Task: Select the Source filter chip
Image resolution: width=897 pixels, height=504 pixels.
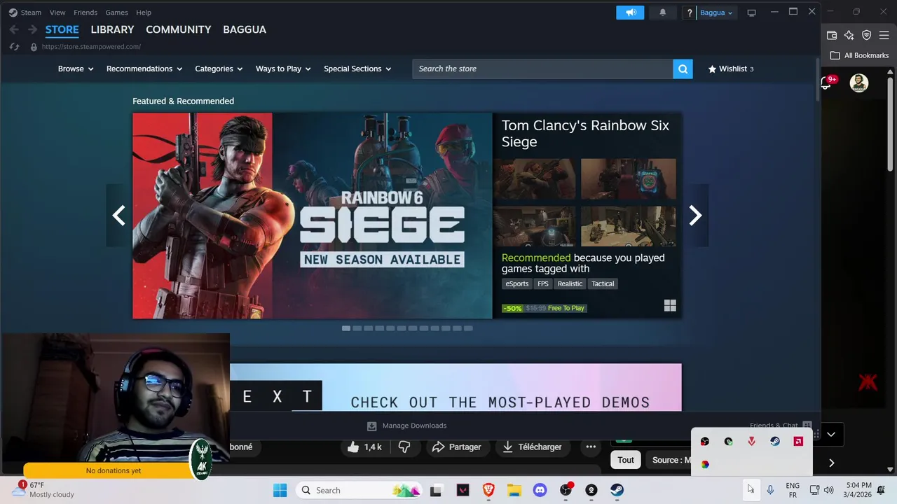Action: click(670, 460)
